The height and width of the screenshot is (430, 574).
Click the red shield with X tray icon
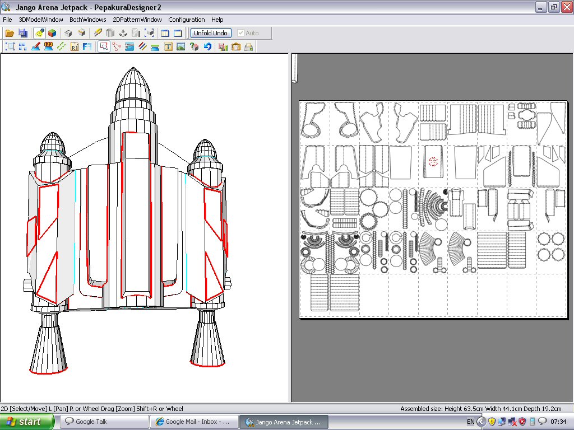(x=522, y=422)
